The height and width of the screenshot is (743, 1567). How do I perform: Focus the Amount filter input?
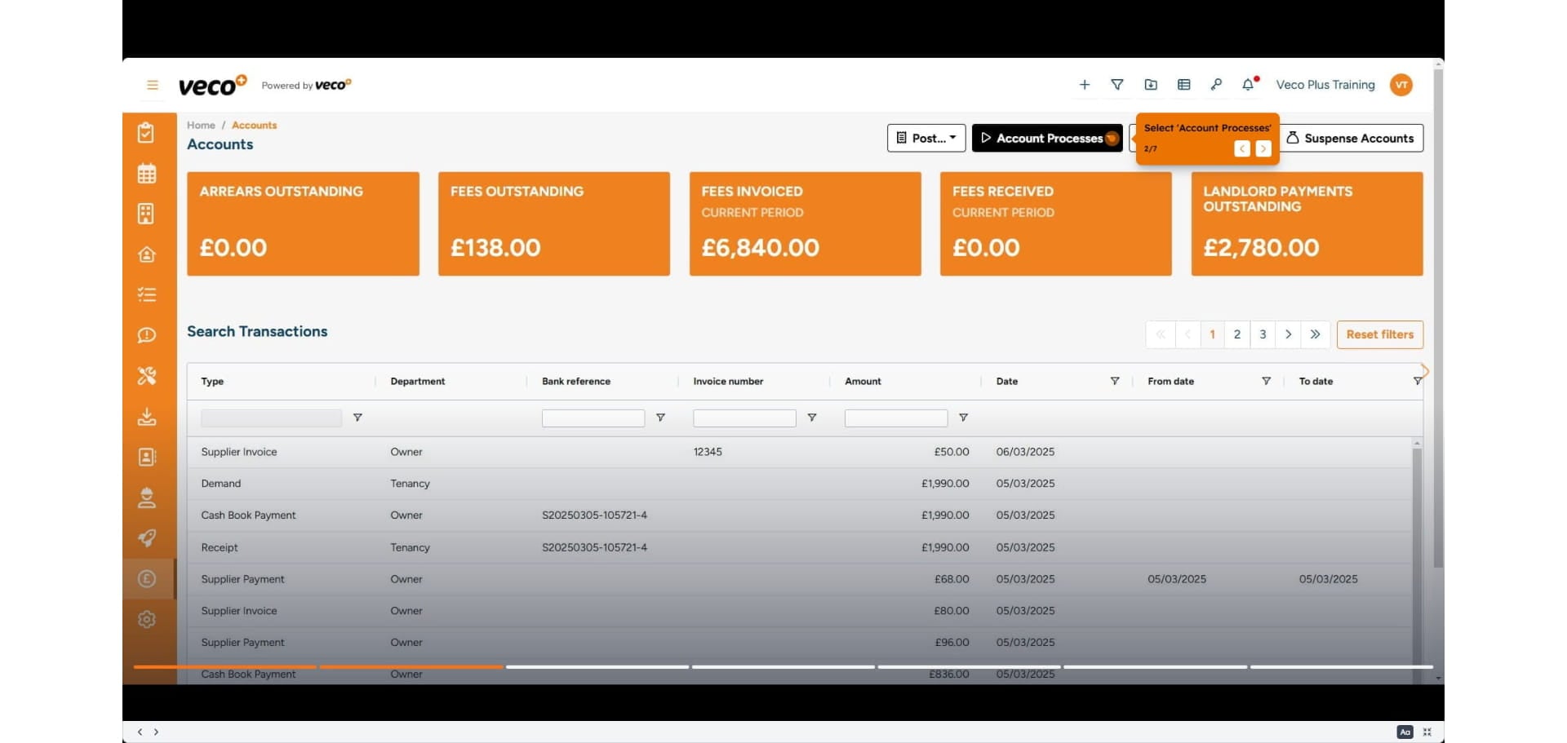(896, 418)
